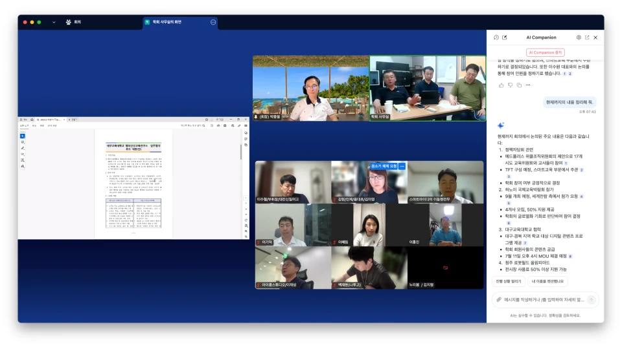Open citation 1 after 교사들이 참여
This screenshot has width=622, height=349.
pyautogui.click(x=566, y=163)
